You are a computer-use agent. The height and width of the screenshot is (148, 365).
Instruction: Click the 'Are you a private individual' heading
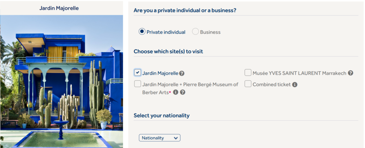tap(185, 10)
